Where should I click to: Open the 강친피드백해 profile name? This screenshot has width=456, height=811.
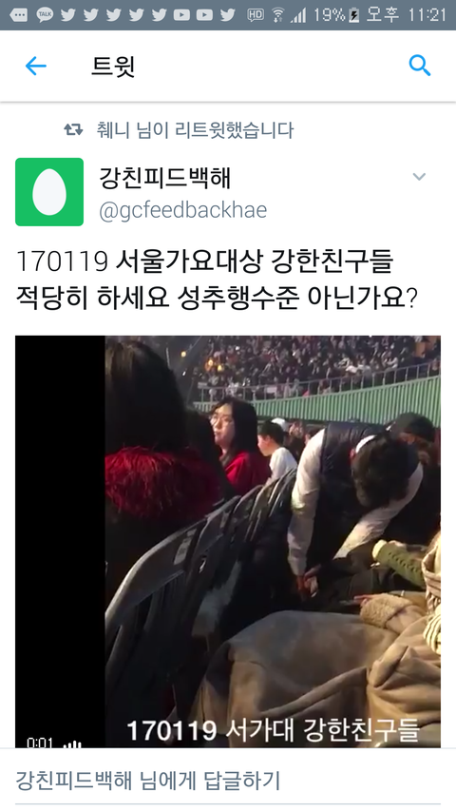165,179
